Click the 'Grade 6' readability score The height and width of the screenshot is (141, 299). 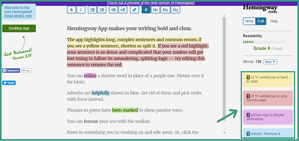coord(262,48)
